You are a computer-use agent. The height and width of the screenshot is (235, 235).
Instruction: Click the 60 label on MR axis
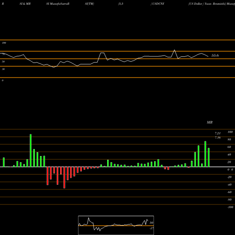[x=229, y=147]
